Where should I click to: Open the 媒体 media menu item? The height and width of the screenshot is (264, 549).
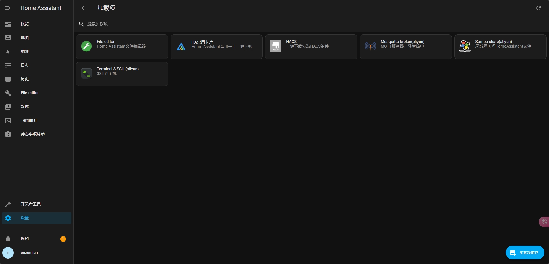36,106
